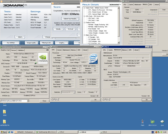
Task: Click the Intel Core 2 Duo logo
Action: tap(93, 59)
